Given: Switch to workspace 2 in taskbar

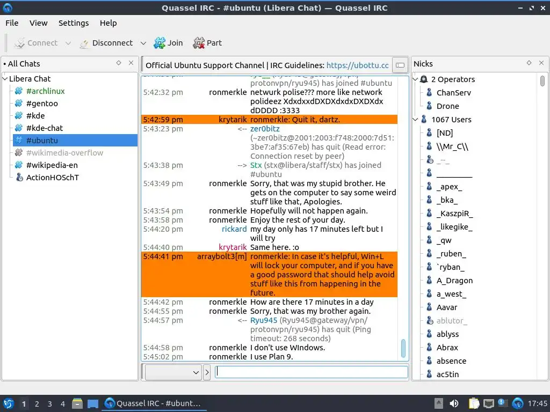Looking at the screenshot, I should click(37, 404).
